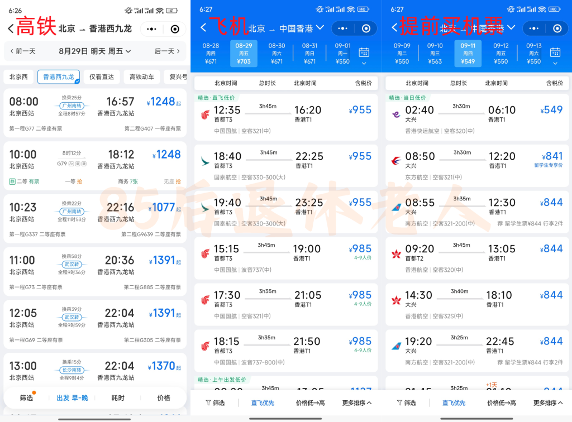Image resolution: width=572 pixels, height=422 pixels.
Task: Open the 13:00 train via 长沙南转
Action: (95, 371)
